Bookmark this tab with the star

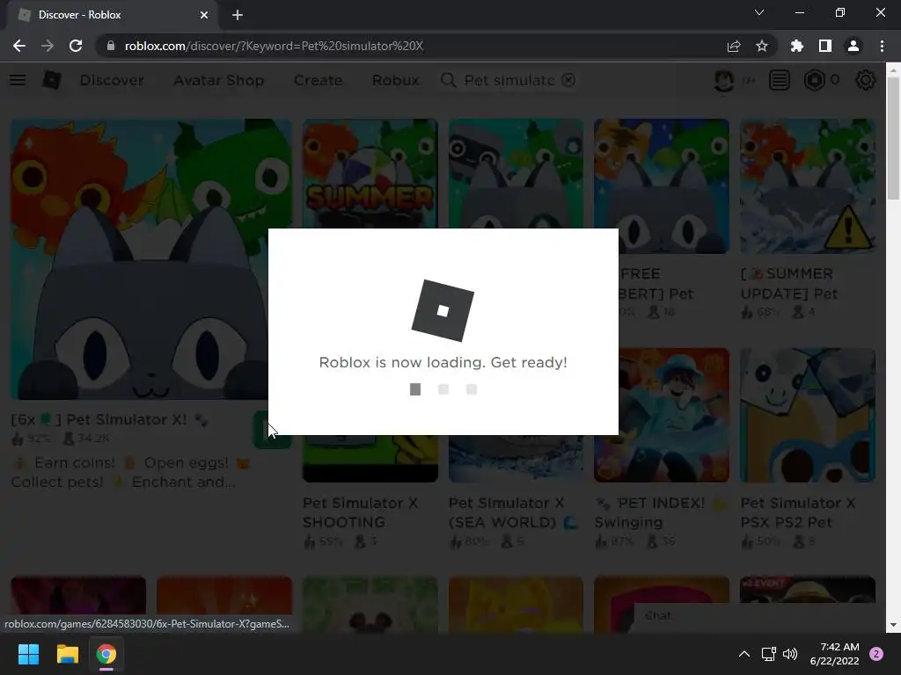click(x=762, y=46)
